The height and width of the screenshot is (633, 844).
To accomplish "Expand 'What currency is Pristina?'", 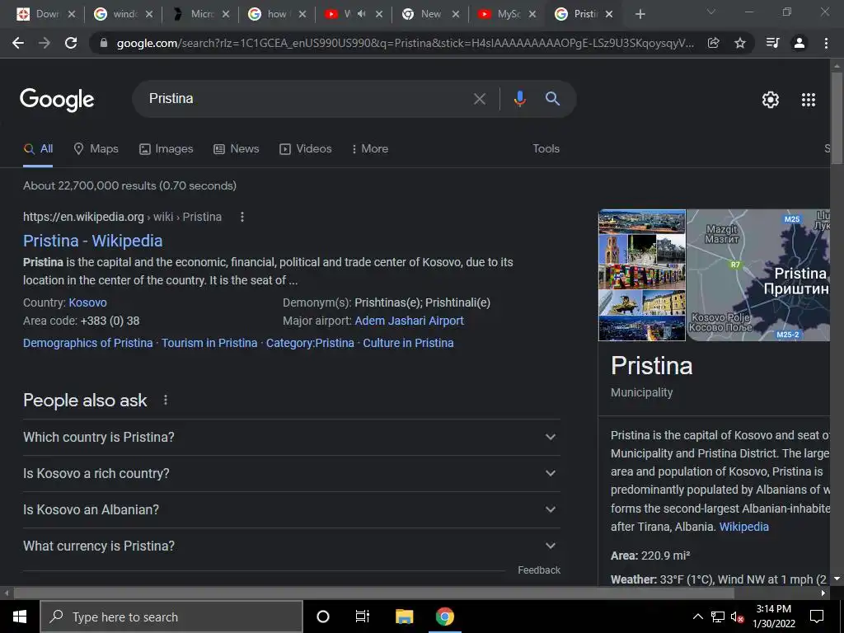I will (292, 546).
